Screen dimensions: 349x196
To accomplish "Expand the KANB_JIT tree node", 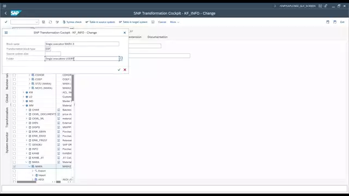I will pyautogui.click(x=27, y=158).
